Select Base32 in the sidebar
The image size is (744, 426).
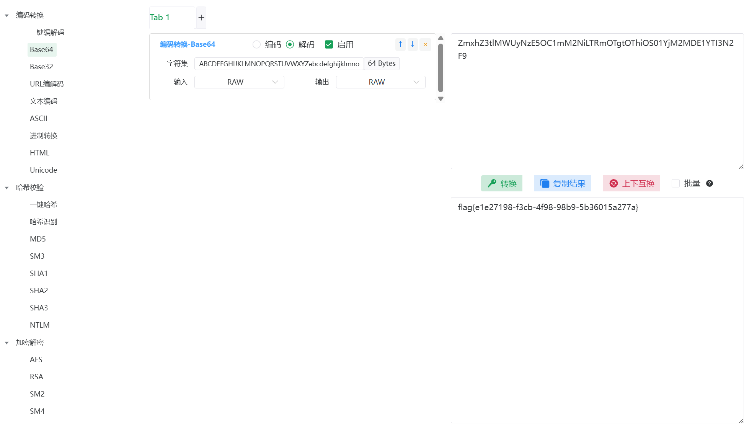(x=42, y=67)
